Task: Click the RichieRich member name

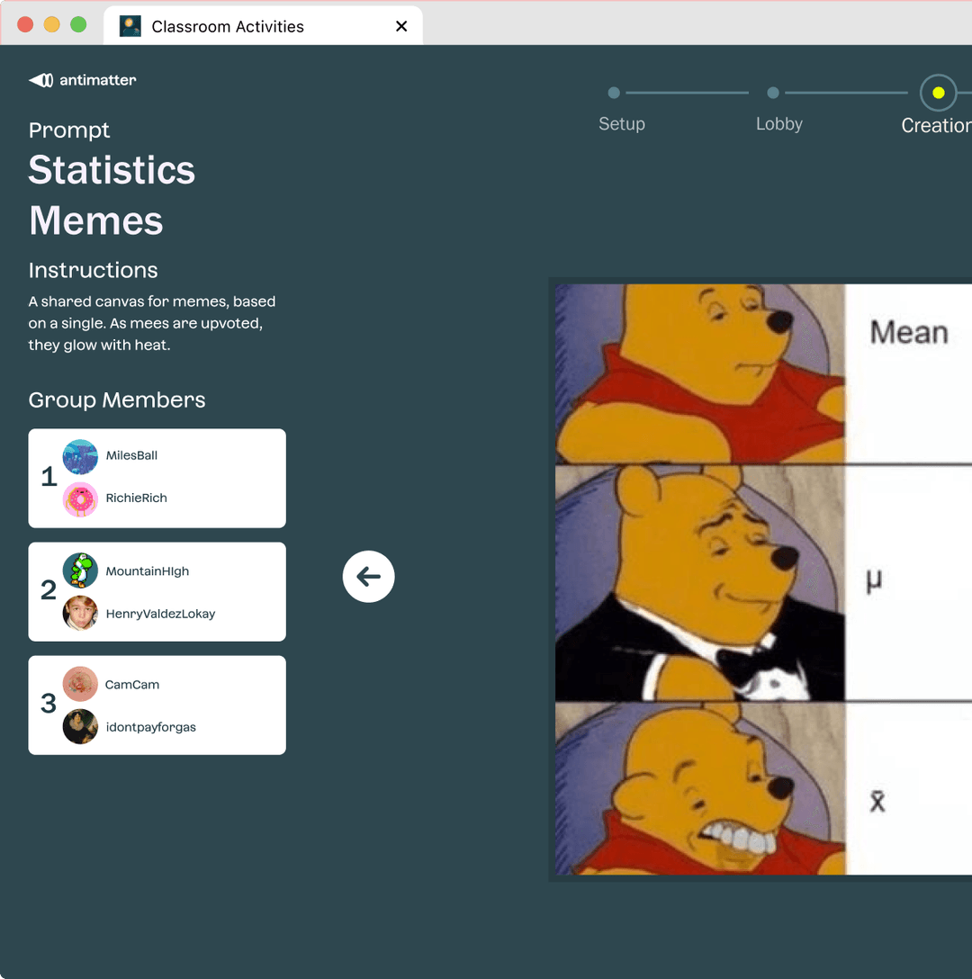Action: click(136, 498)
